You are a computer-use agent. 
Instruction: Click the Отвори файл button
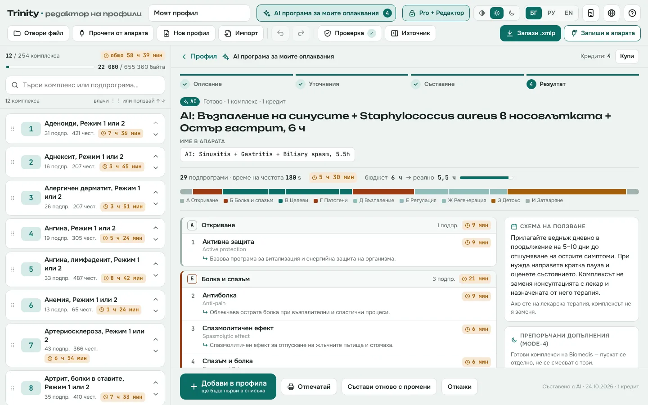click(38, 33)
